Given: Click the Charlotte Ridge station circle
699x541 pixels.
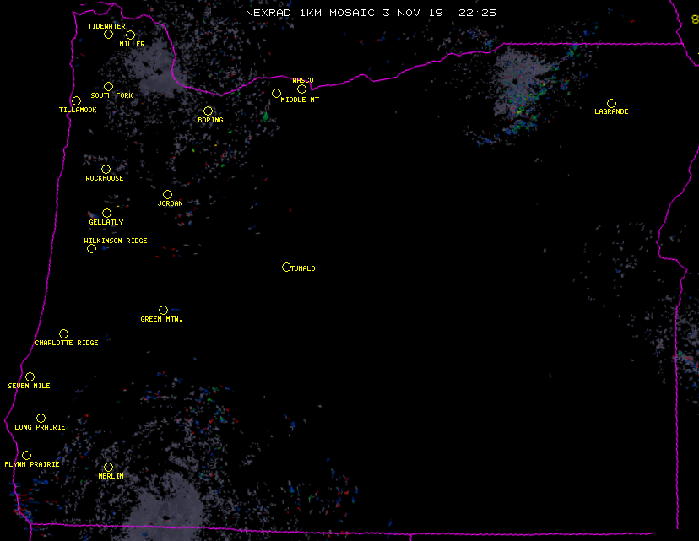Looking at the screenshot, I should (x=63, y=334).
